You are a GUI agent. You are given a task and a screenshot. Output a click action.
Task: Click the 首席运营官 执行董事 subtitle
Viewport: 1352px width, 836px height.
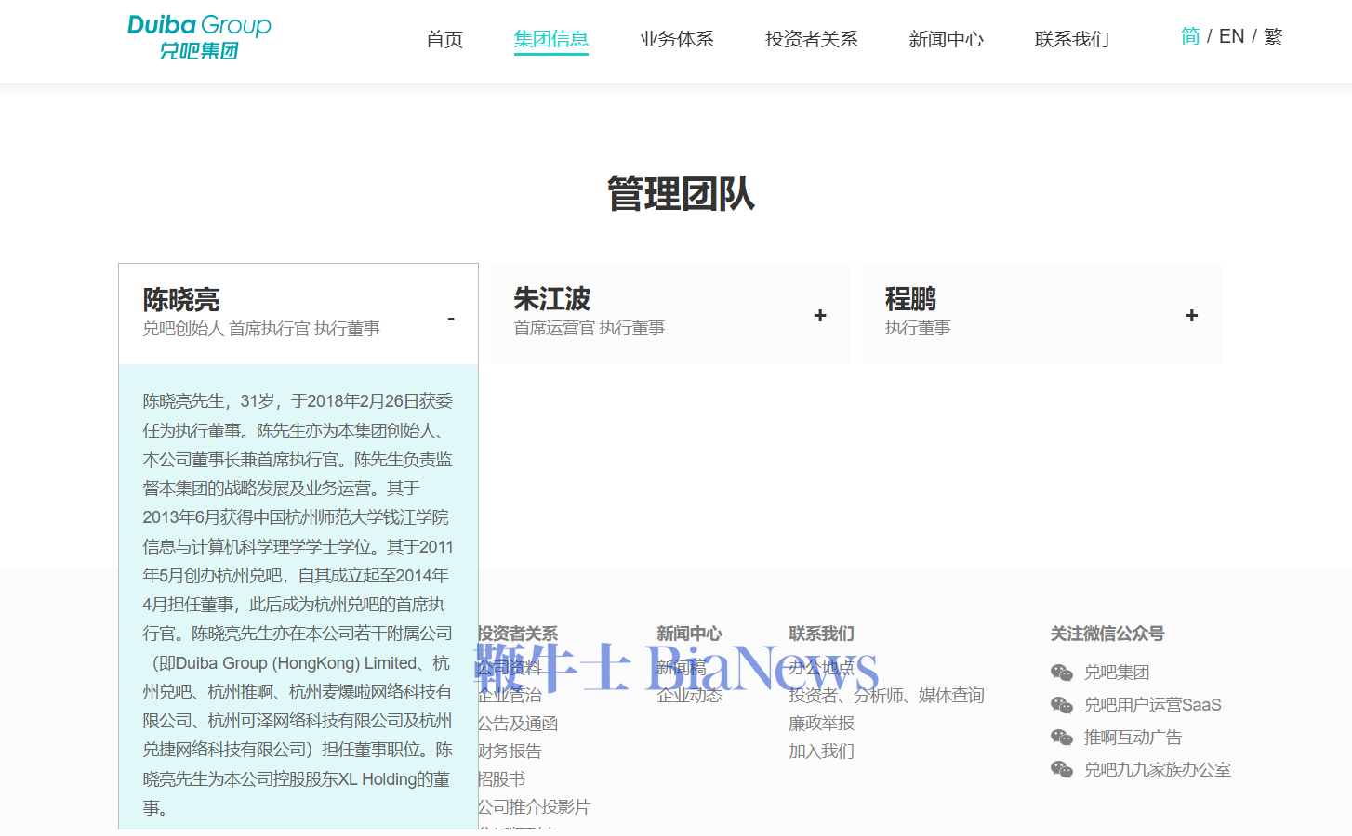tap(590, 328)
